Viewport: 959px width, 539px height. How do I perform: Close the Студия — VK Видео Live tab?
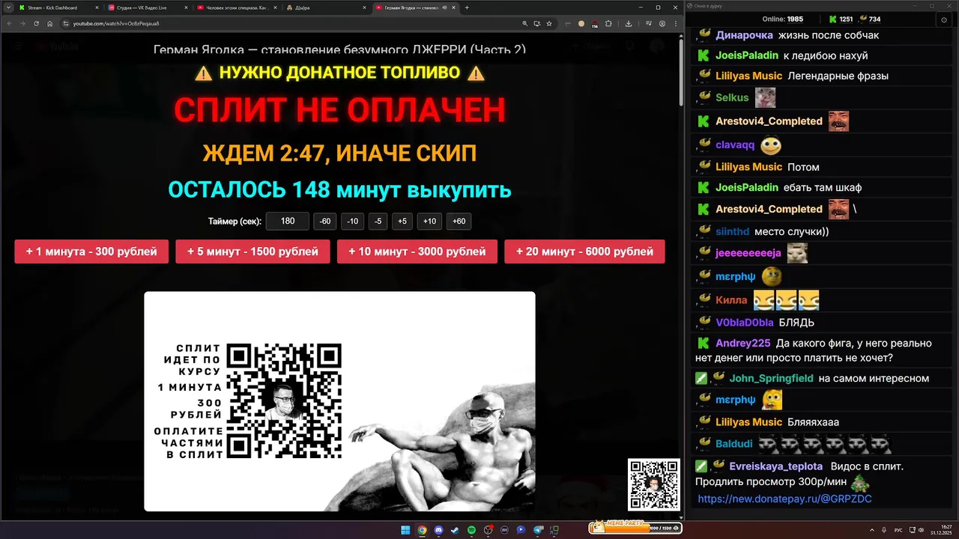pos(187,7)
